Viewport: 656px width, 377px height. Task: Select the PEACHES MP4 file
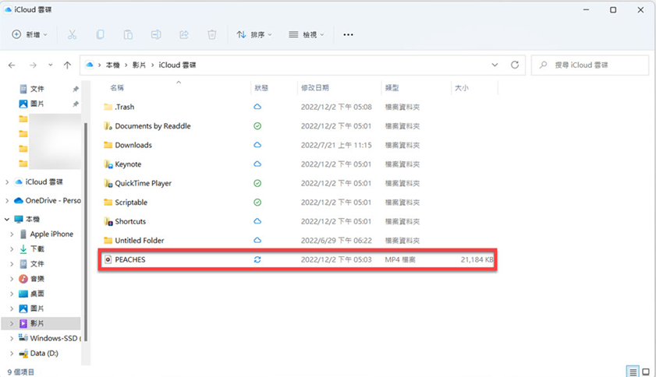[298, 259]
